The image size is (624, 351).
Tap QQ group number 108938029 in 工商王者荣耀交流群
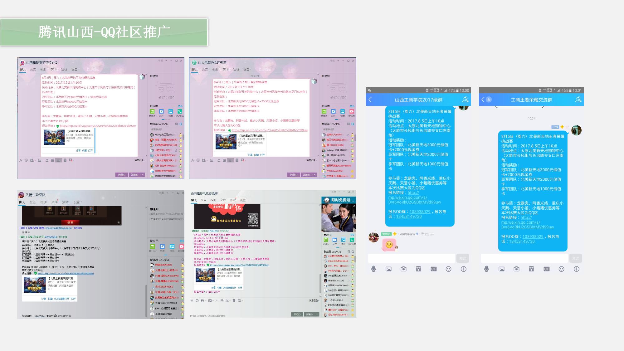(533, 237)
